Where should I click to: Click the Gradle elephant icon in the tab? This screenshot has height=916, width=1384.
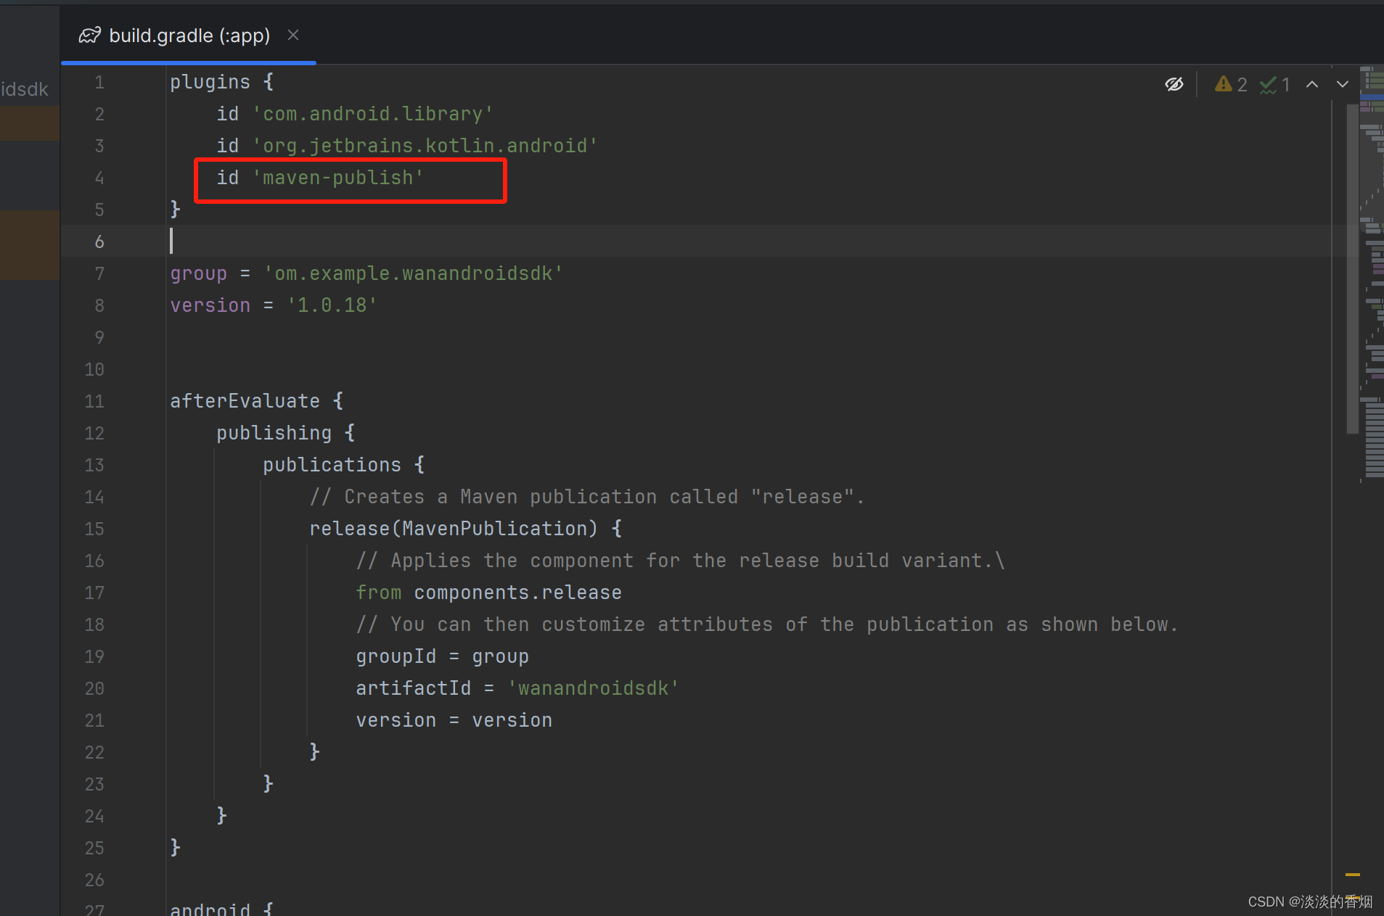point(90,35)
